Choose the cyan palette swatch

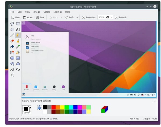(71, 107)
